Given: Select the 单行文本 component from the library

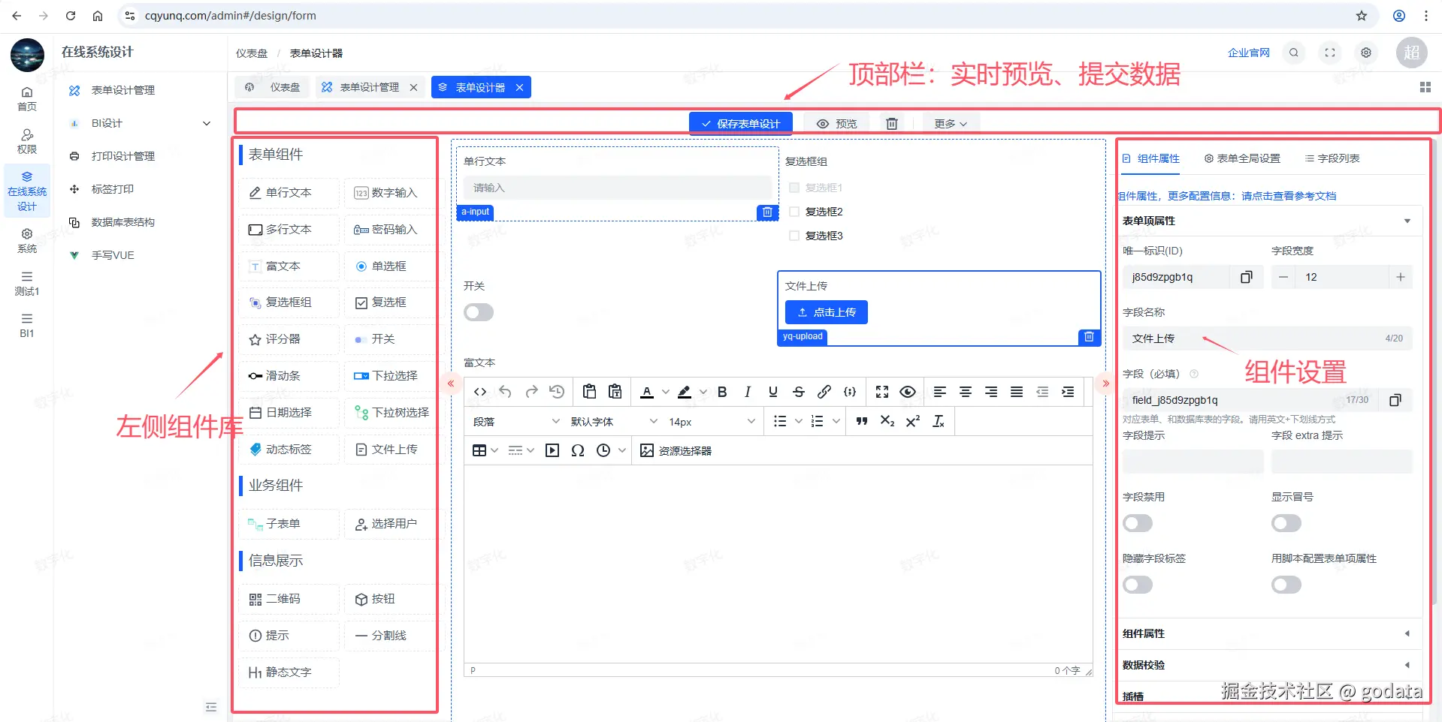Looking at the screenshot, I should [288, 193].
